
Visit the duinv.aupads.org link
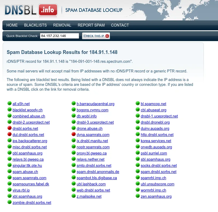point(155,129)
